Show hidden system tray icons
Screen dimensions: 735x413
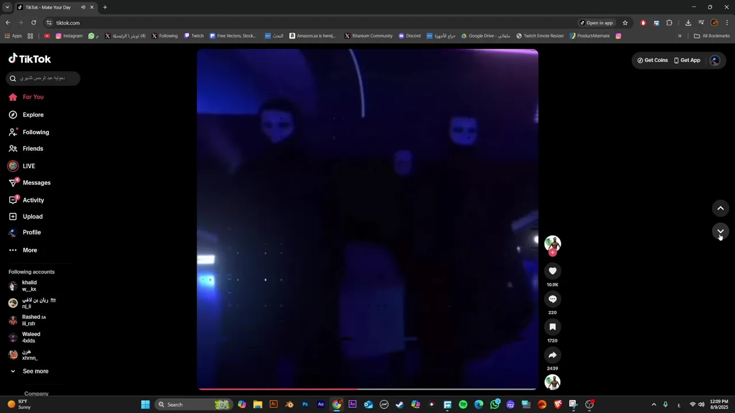click(653, 404)
